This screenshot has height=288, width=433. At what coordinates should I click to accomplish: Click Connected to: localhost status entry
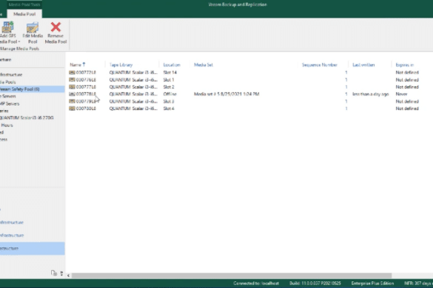tap(256, 284)
